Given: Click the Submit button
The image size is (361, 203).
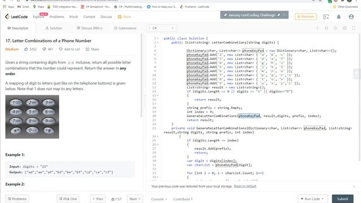Looking at the screenshot, I should coord(342,199).
